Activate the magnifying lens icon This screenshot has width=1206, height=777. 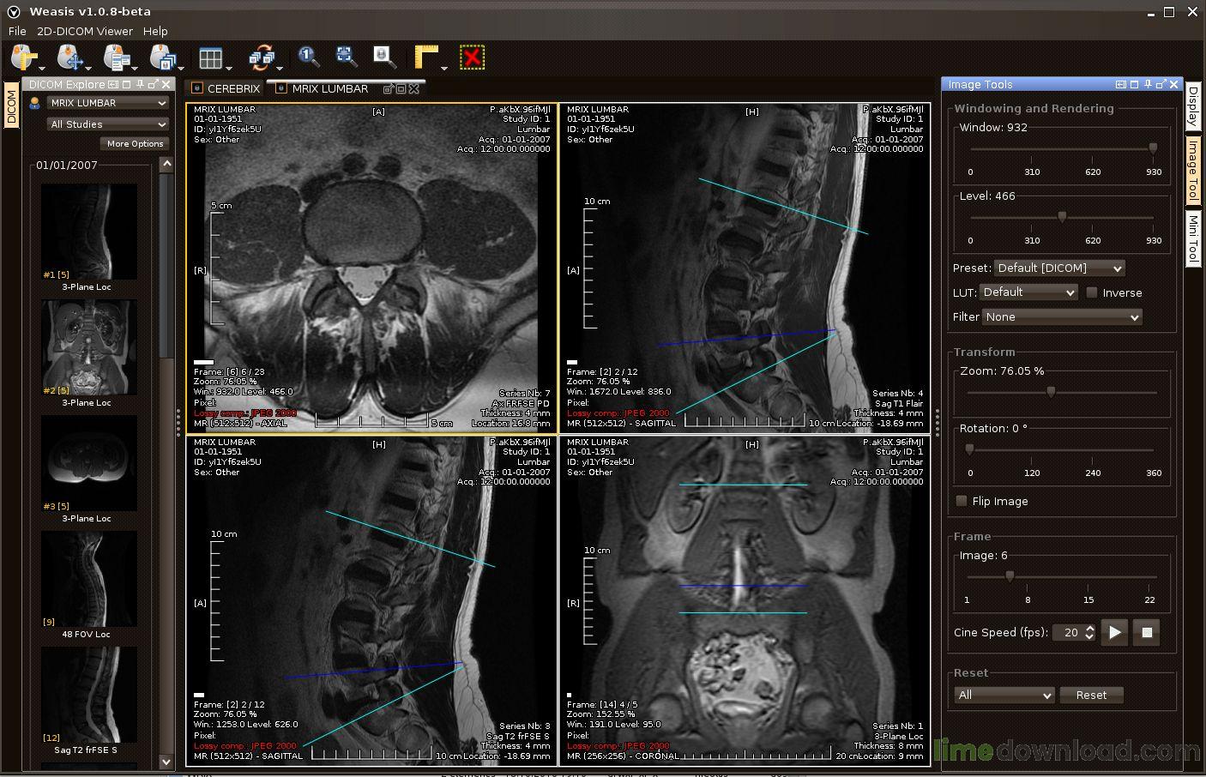click(384, 57)
